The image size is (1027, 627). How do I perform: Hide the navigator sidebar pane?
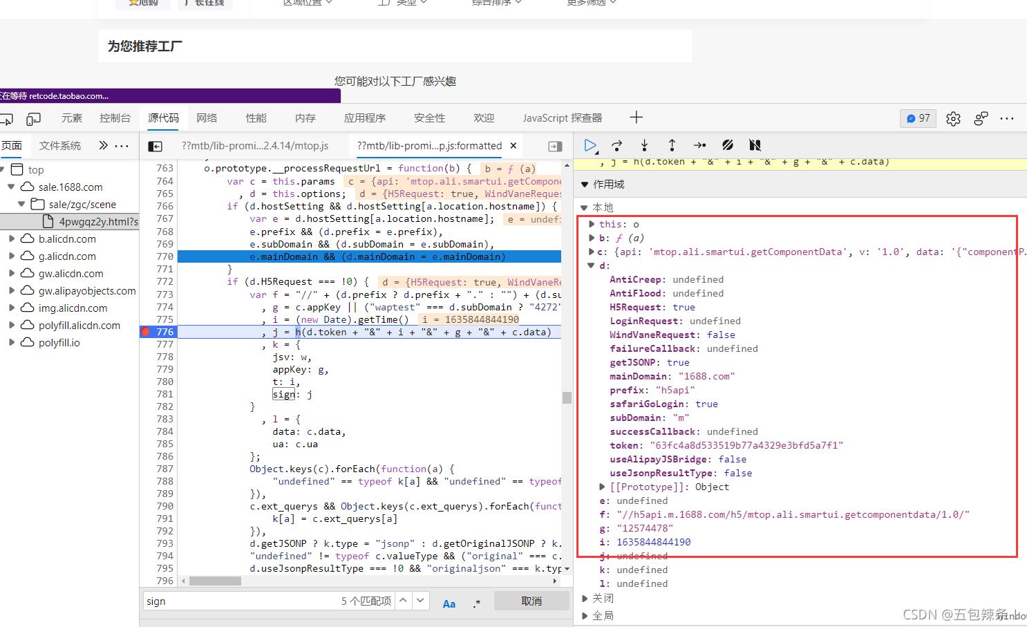[156, 146]
